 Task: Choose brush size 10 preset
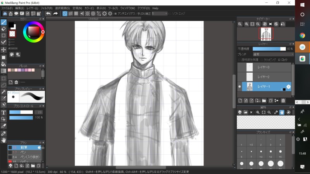[x=261, y=153]
